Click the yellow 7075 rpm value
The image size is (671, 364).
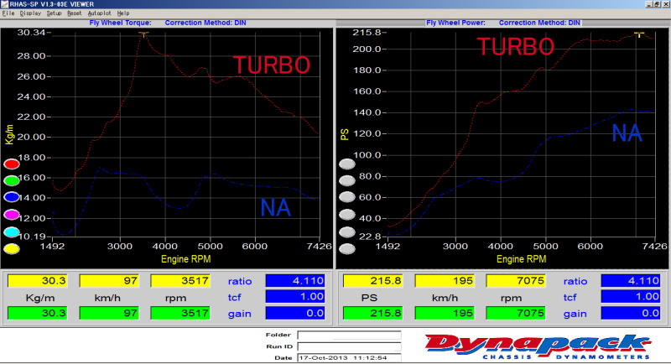point(516,281)
